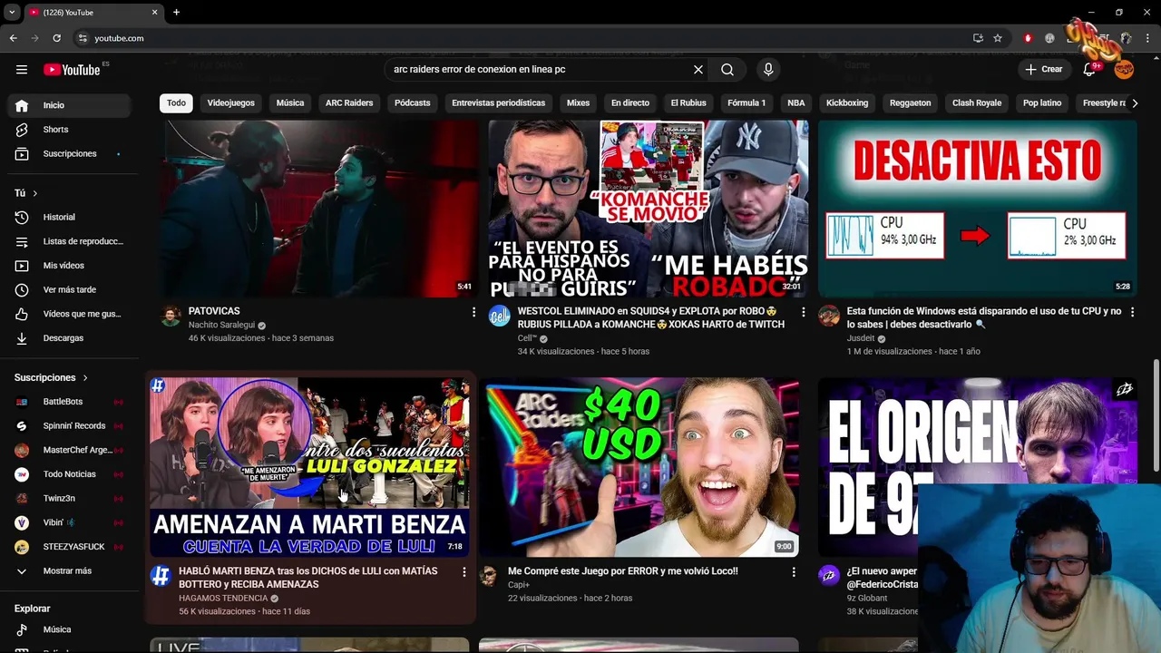Select the Fórmula 1 filter chip
The image size is (1161, 653).
point(746,103)
